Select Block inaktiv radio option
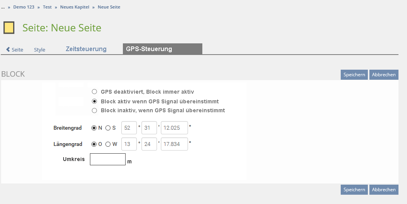This screenshot has width=407, height=204. click(x=94, y=110)
